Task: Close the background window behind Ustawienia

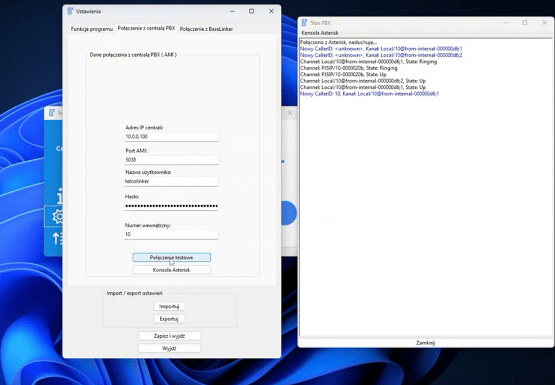Action: click(289, 113)
